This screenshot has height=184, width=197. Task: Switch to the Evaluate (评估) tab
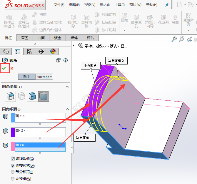click(x=91, y=38)
